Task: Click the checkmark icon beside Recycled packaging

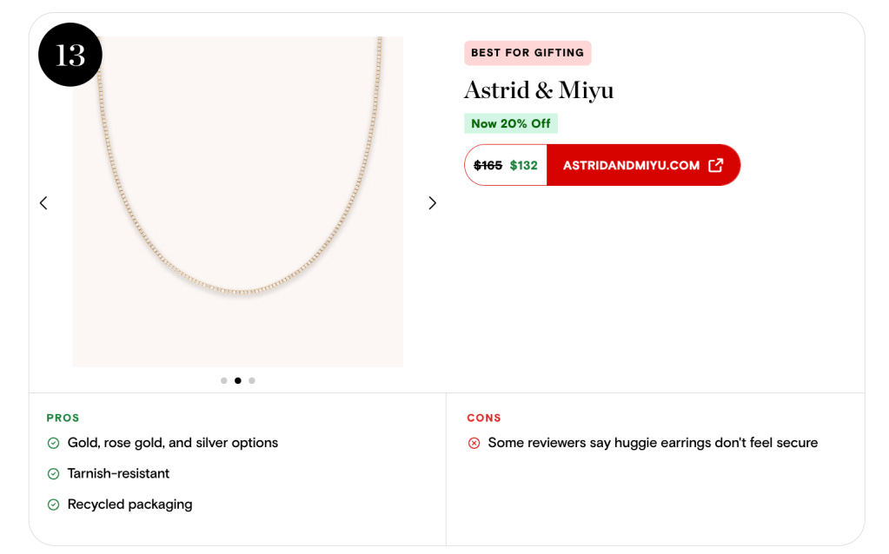Action: coord(53,505)
